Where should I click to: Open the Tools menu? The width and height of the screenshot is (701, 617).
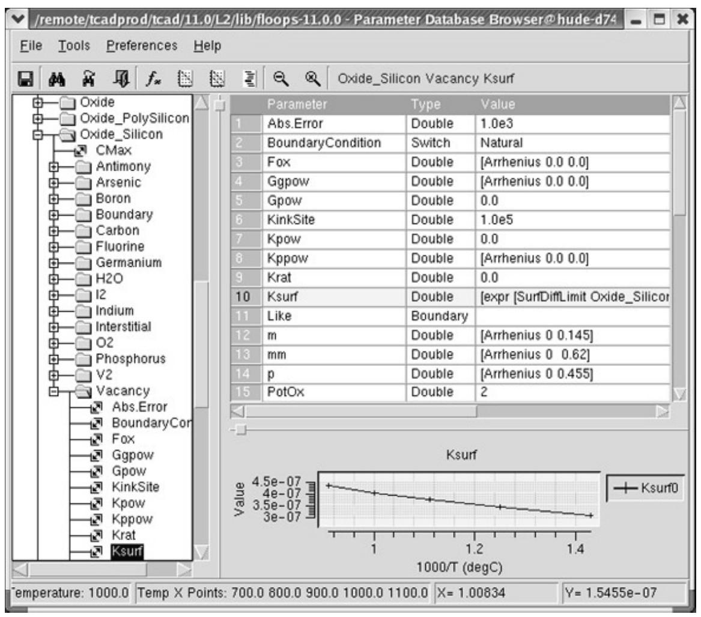point(74,46)
